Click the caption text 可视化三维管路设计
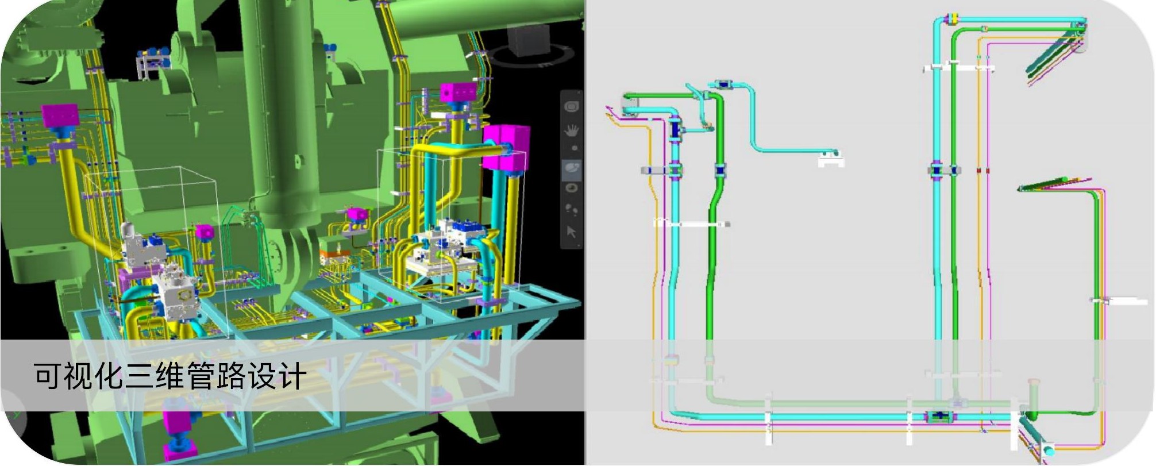This screenshot has height=466, width=1156. pos(169,376)
